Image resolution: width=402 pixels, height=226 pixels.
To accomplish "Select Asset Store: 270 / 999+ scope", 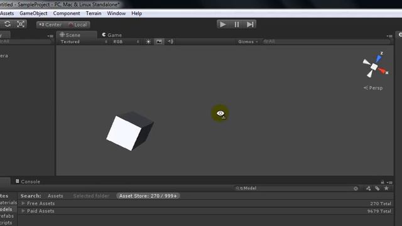I will 148,196.
